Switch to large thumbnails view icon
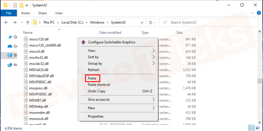The width and height of the screenshot is (263, 131). pyautogui.click(x=258, y=128)
